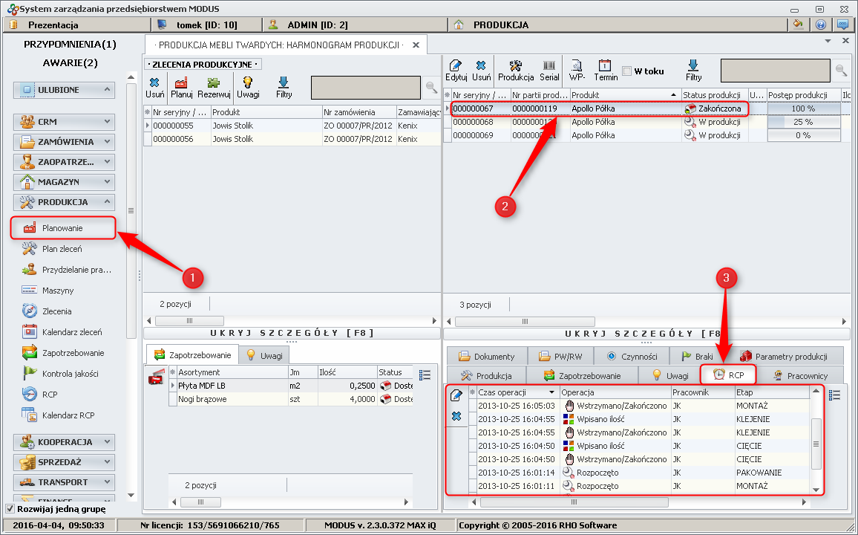The image size is (858, 535).
Task: Click the Planuj toolbar icon
Action: pyautogui.click(x=182, y=88)
